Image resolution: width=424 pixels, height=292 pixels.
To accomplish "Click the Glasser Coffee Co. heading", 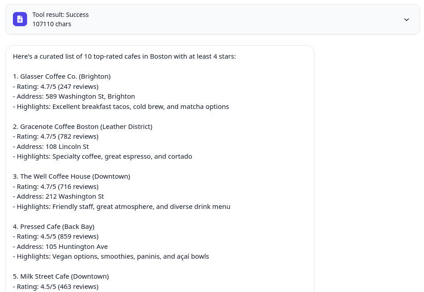I will pyautogui.click(x=62, y=76).
